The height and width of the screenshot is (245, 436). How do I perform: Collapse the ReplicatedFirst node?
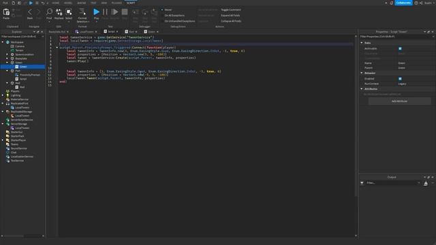[3, 103]
